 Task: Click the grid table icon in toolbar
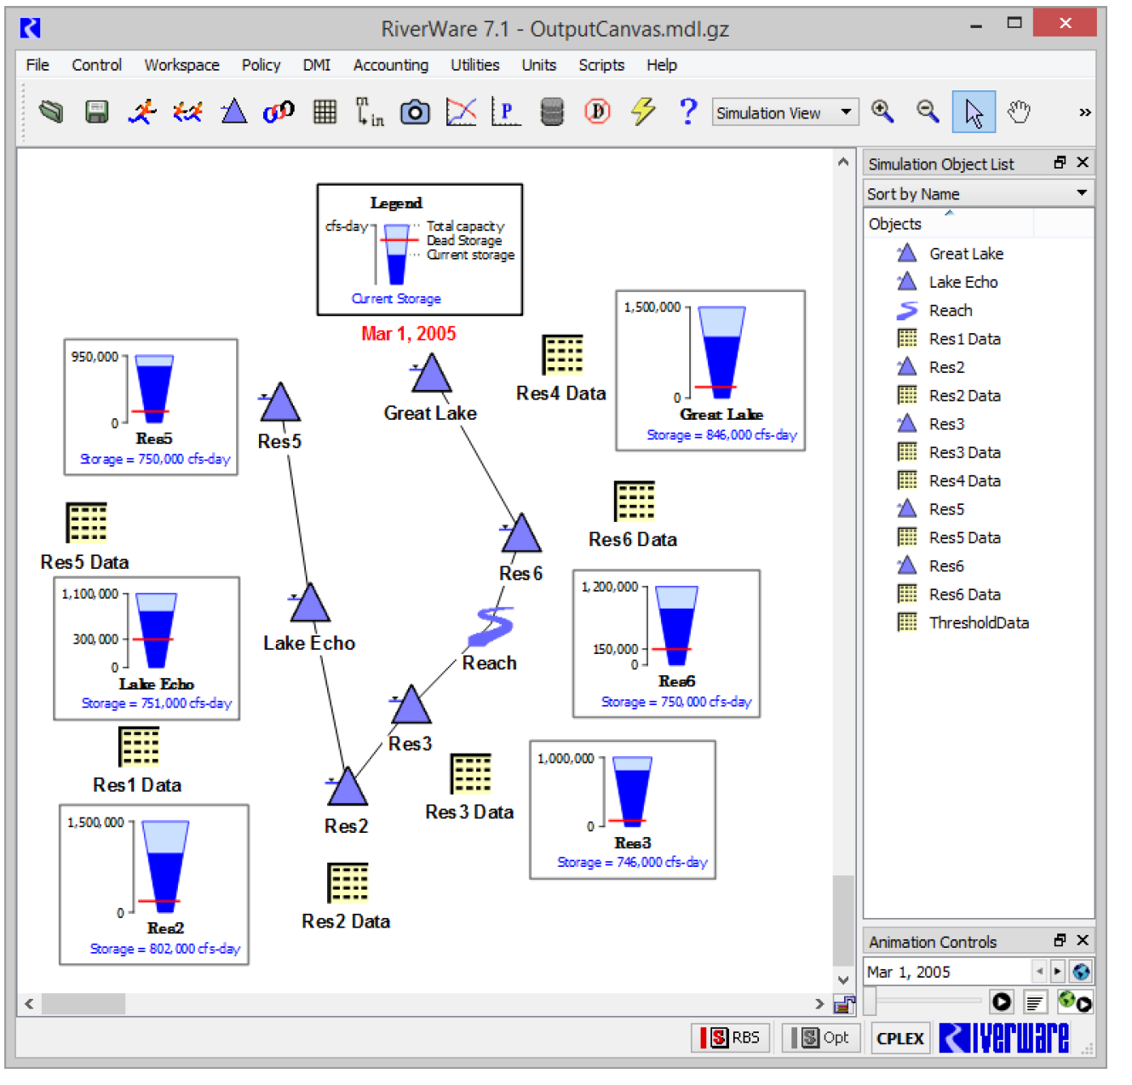pyautogui.click(x=325, y=112)
